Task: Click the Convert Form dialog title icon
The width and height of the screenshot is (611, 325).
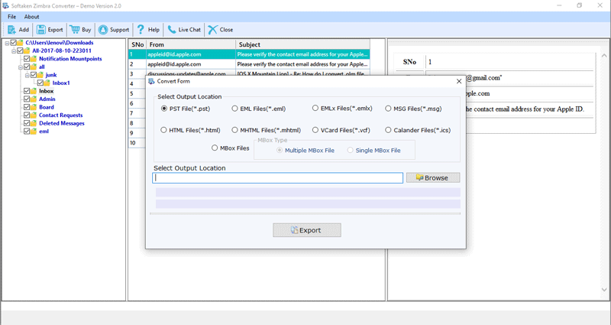Action: point(151,81)
